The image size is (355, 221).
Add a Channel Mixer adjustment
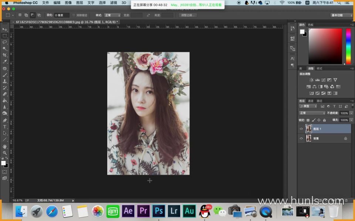pos(332,87)
